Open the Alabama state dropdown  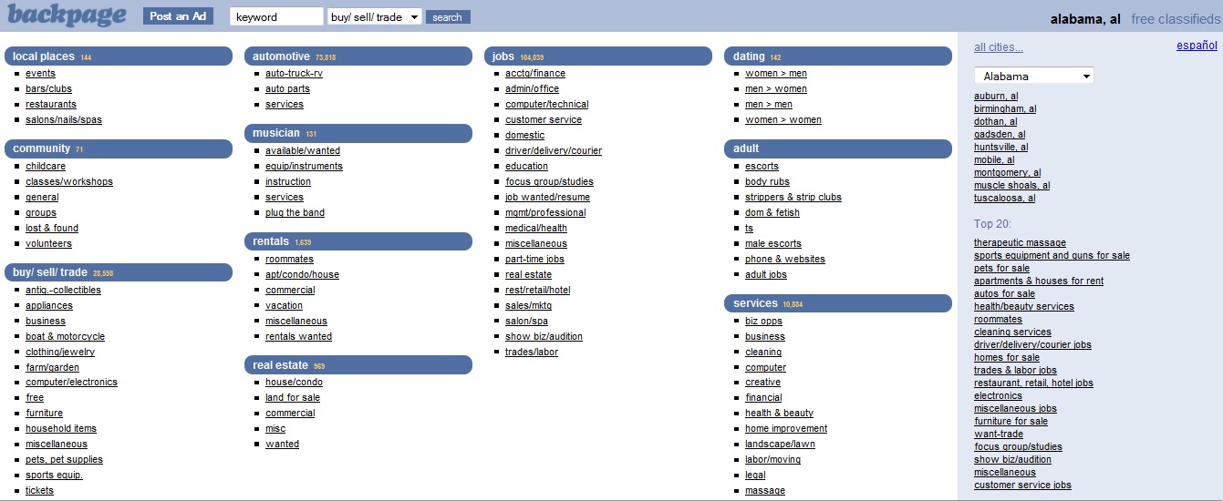click(x=1033, y=77)
